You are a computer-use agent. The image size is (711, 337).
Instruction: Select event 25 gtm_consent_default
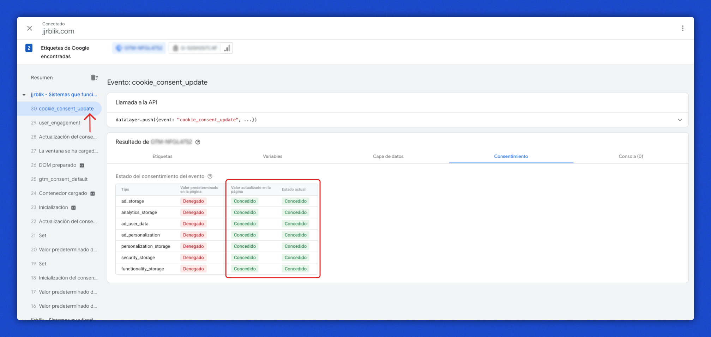63,179
